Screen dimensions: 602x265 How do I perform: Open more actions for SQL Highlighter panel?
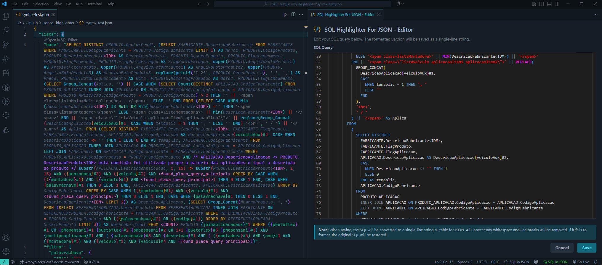[x=595, y=14]
